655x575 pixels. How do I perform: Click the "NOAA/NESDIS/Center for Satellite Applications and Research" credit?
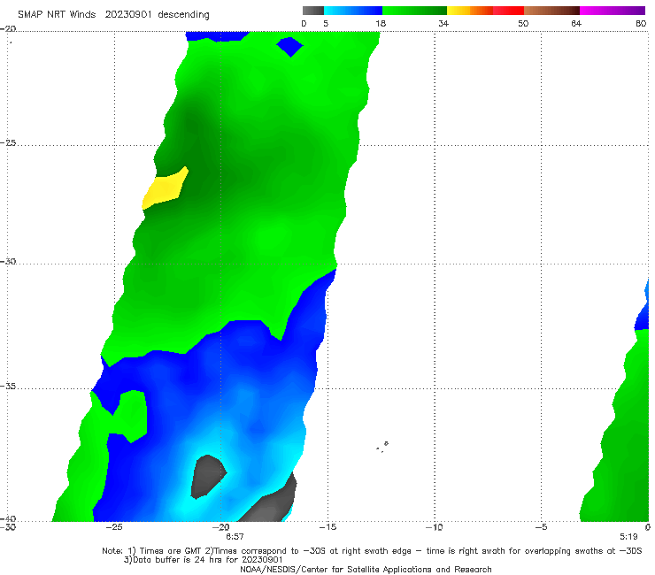366,570
